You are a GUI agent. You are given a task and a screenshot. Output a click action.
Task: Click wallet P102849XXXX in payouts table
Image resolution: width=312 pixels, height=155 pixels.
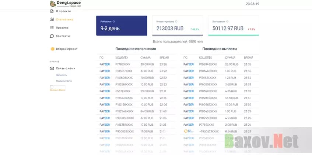click(x=208, y=98)
